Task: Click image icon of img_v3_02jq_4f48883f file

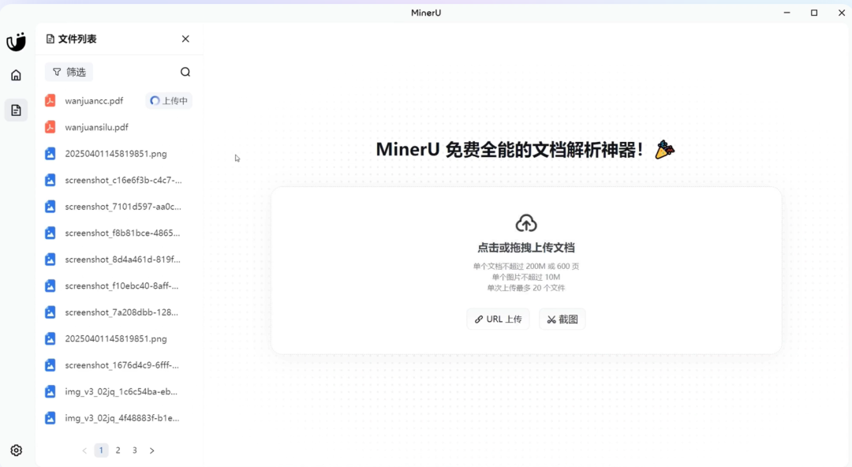Action: (50, 418)
